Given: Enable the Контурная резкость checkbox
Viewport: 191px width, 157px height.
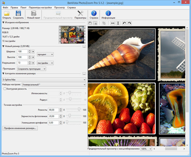Looking at the screenshot, I should (x=4, y=89).
